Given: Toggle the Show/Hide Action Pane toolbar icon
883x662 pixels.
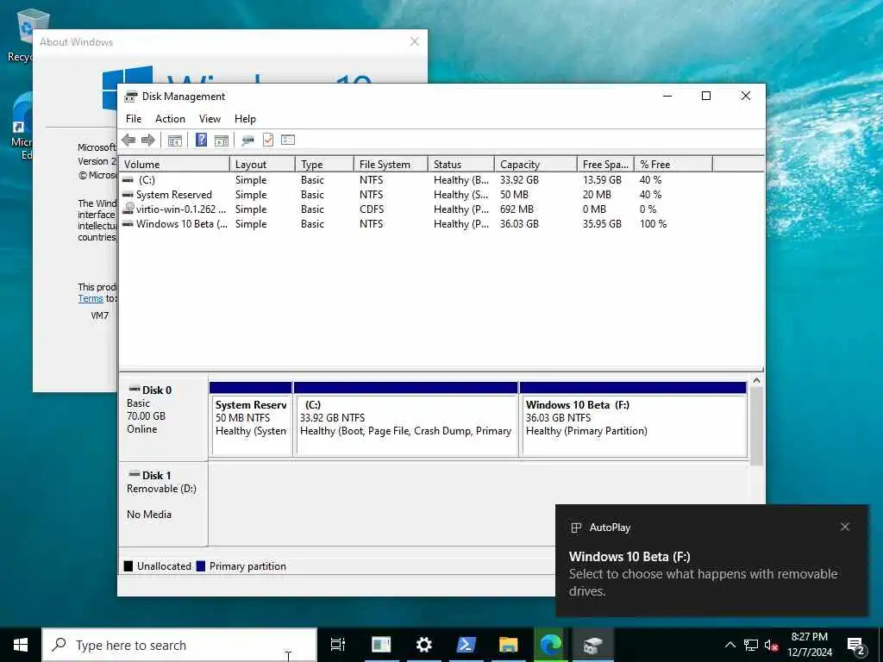Looking at the screenshot, I should (222, 141).
